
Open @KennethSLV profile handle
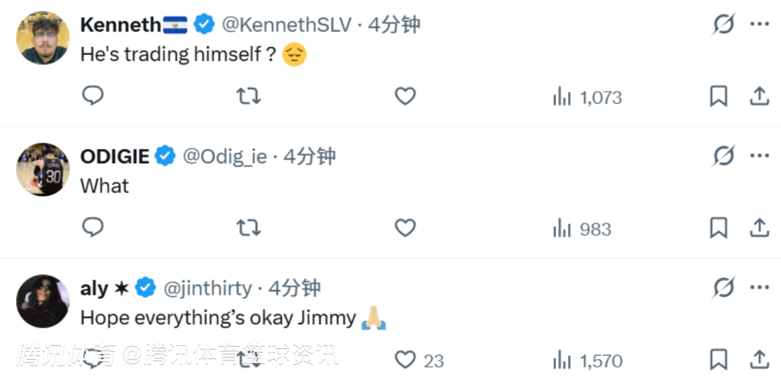tap(286, 25)
